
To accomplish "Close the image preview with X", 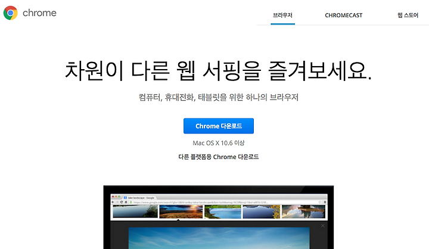I will coord(323,225).
